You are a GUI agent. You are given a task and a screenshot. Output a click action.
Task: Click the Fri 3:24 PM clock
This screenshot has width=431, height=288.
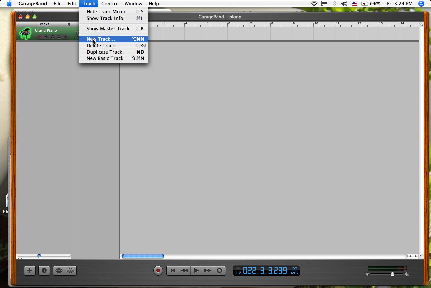(400, 4)
